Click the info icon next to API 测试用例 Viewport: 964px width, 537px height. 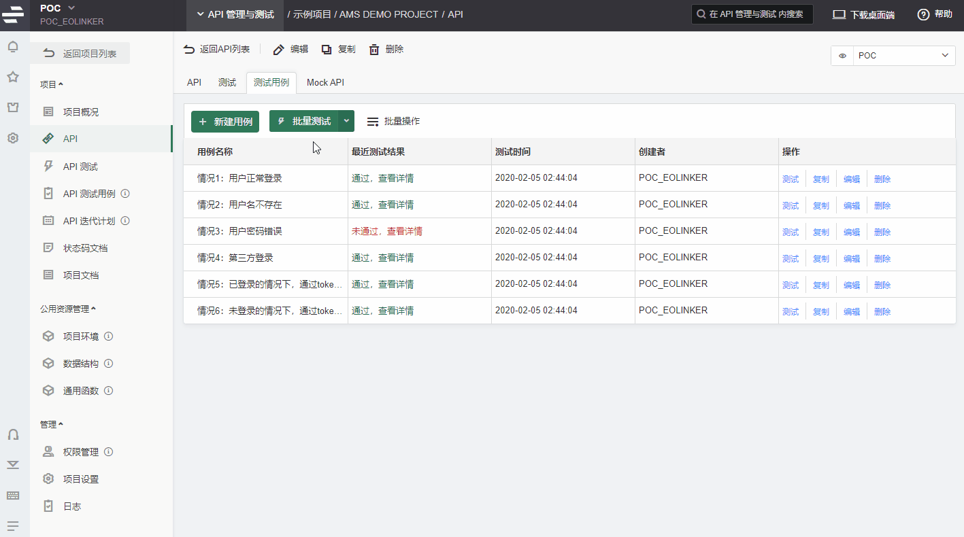[x=125, y=194]
